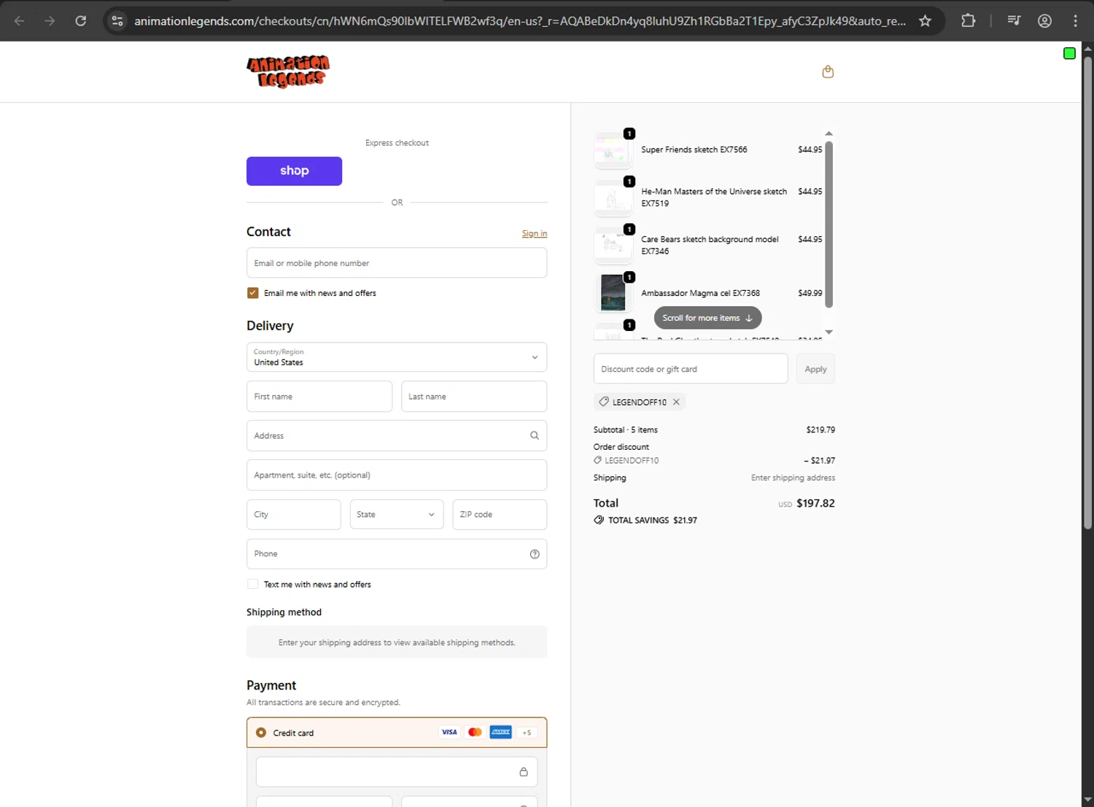The height and width of the screenshot is (807, 1094).
Task: Click the Address field
Action: (x=397, y=435)
